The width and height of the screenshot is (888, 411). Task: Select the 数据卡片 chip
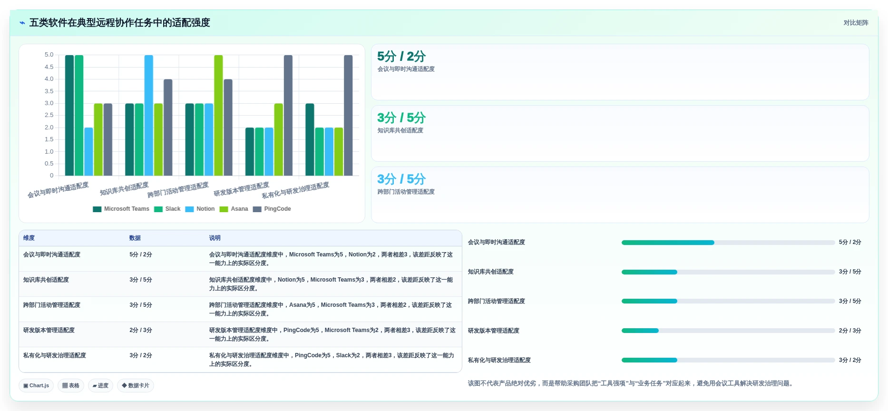point(136,385)
